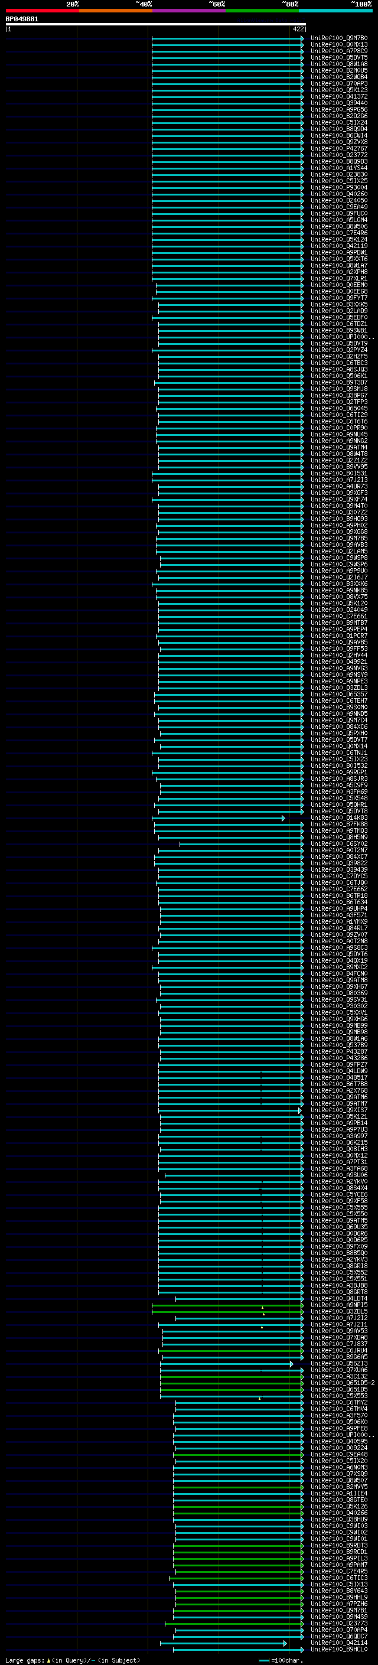This screenshot has height=1665, width=378.
Task: Select hit label UniRef100_A9S8C3
Action: 339,948
